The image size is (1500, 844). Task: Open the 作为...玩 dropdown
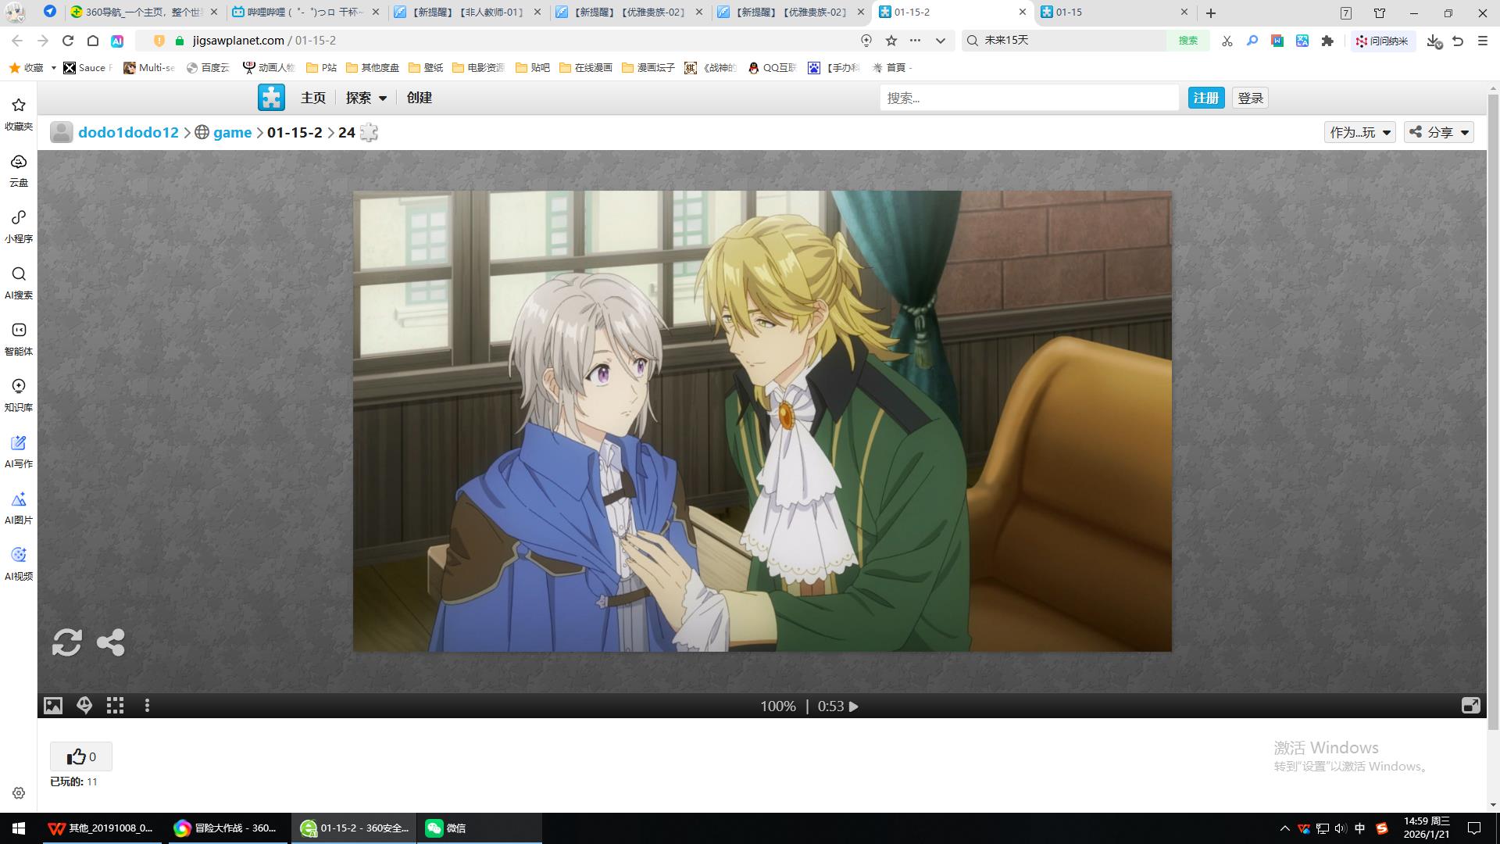[x=1359, y=132]
